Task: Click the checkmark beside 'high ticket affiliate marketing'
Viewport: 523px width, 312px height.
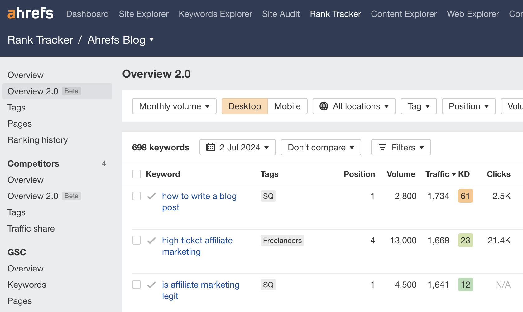Action: [x=151, y=241]
